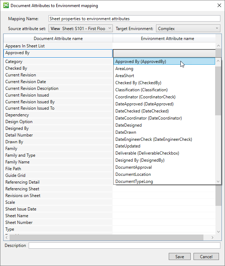Click the Save button

coord(179,256)
